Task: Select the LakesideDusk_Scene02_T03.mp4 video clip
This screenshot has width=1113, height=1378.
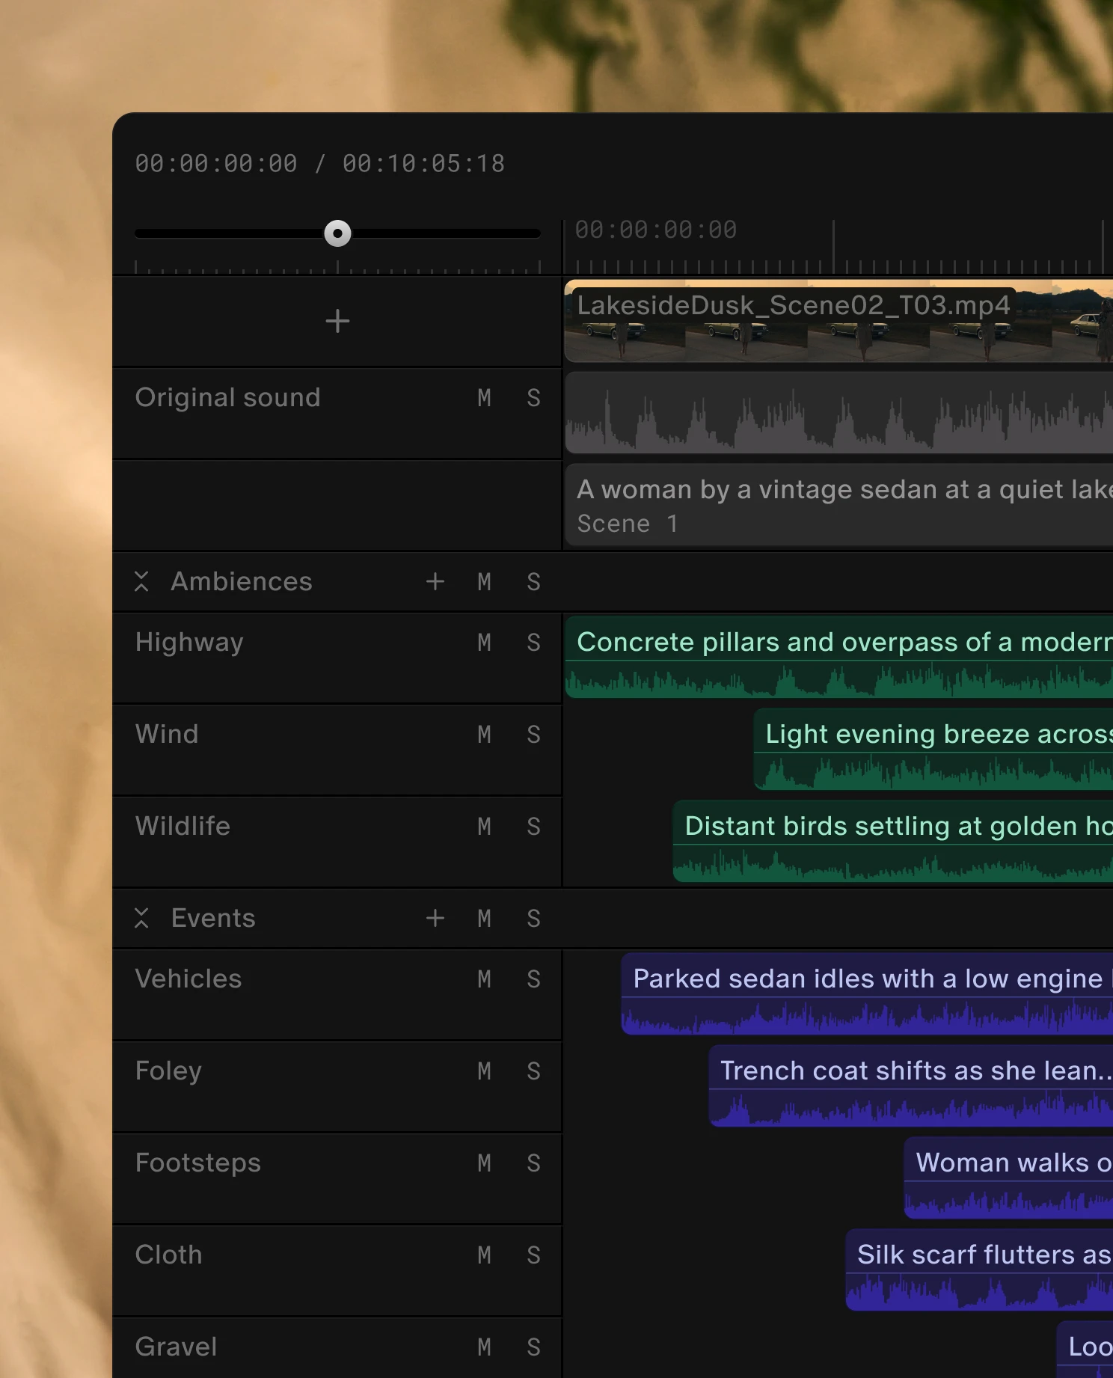Action: (838, 321)
